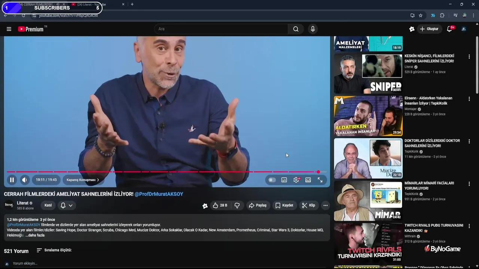The width and height of the screenshot is (479, 269).
Task: Open the YouTube hamburger guide menu
Action: click(9, 29)
